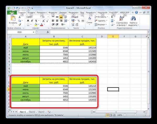Viewport: 157px width, 124px height.
Task: Select the Format Painter brush icon
Action: 20,24
